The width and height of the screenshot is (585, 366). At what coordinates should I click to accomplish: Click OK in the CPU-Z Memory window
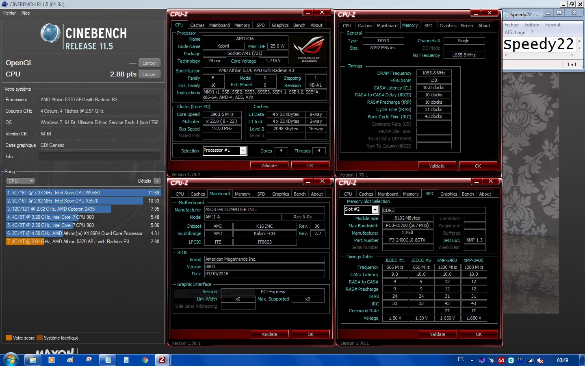478,166
